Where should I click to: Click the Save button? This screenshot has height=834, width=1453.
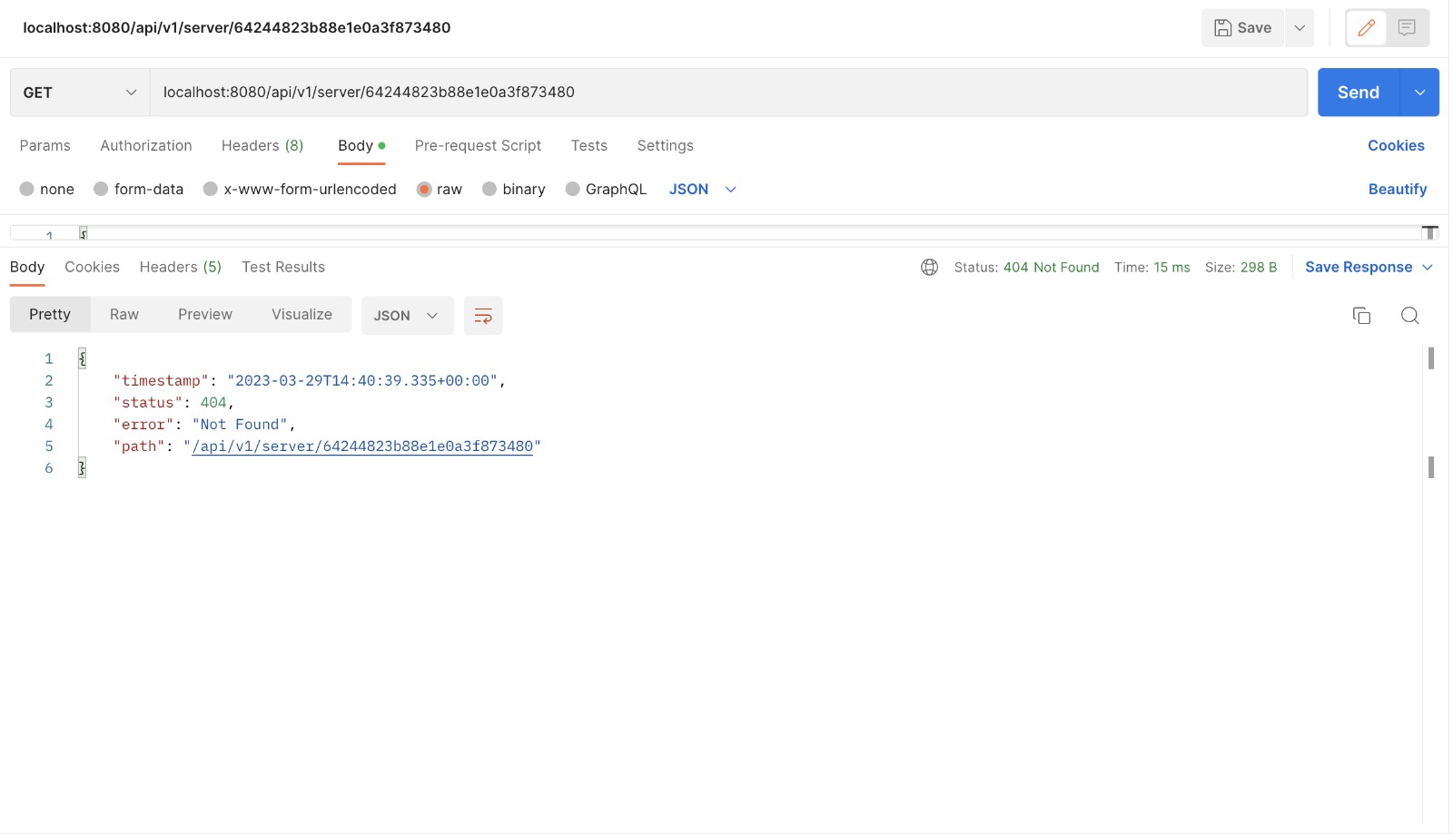1242,28
